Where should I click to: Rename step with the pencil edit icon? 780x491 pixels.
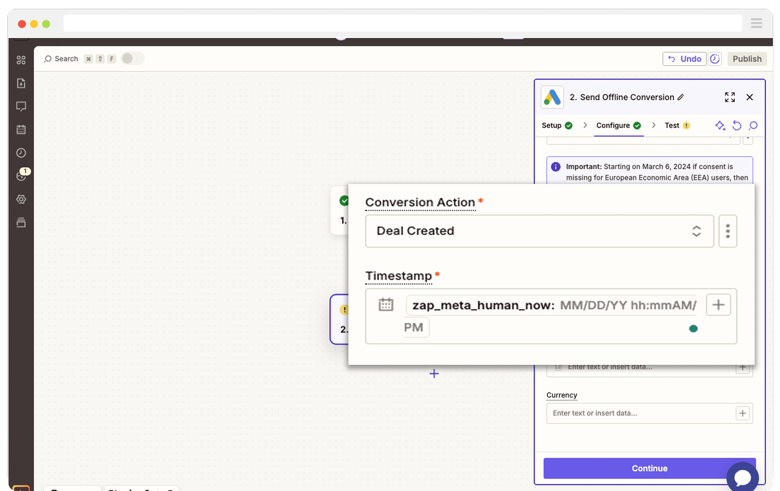click(681, 97)
